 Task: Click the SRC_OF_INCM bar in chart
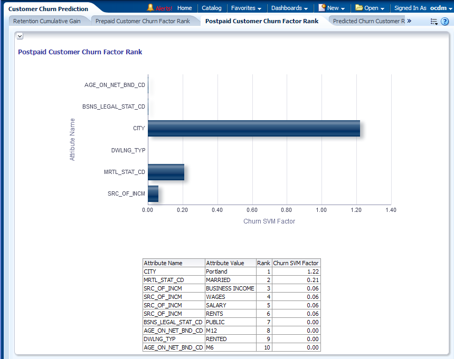coord(153,193)
